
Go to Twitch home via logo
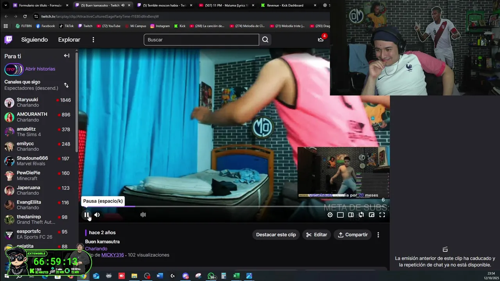point(8,39)
